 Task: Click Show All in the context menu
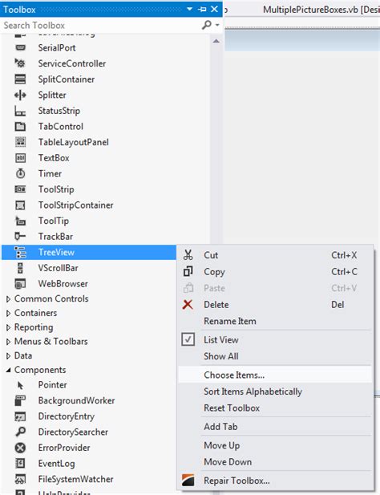point(276,356)
